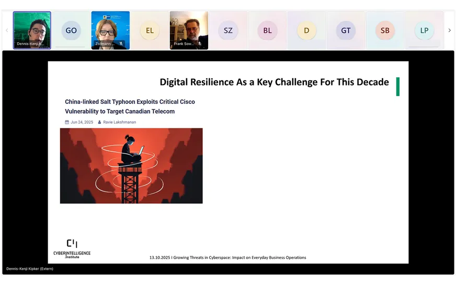Click presenter label Dennis-Kenji Kipker (Extern)
The height and width of the screenshot is (288, 456).
click(30, 269)
